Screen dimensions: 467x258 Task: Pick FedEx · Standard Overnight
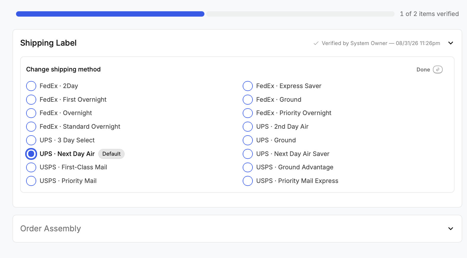click(31, 127)
